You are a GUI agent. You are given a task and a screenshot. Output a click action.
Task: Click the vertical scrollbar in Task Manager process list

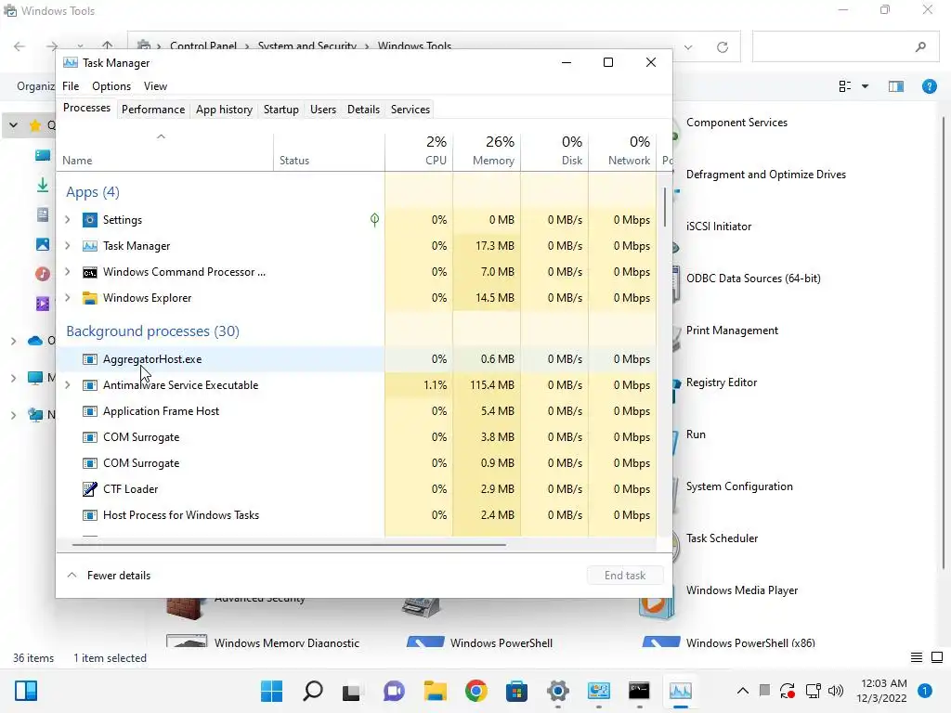[665, 207]
